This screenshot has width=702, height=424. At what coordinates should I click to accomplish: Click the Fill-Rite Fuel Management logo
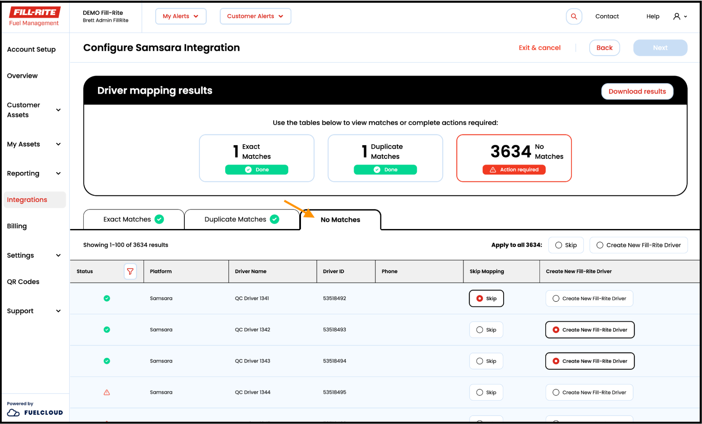[x=34, y=16]
